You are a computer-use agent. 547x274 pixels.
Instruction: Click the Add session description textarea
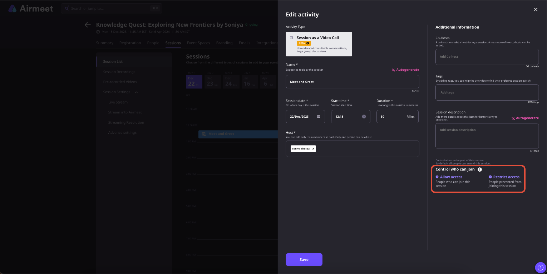pos(487,136)
